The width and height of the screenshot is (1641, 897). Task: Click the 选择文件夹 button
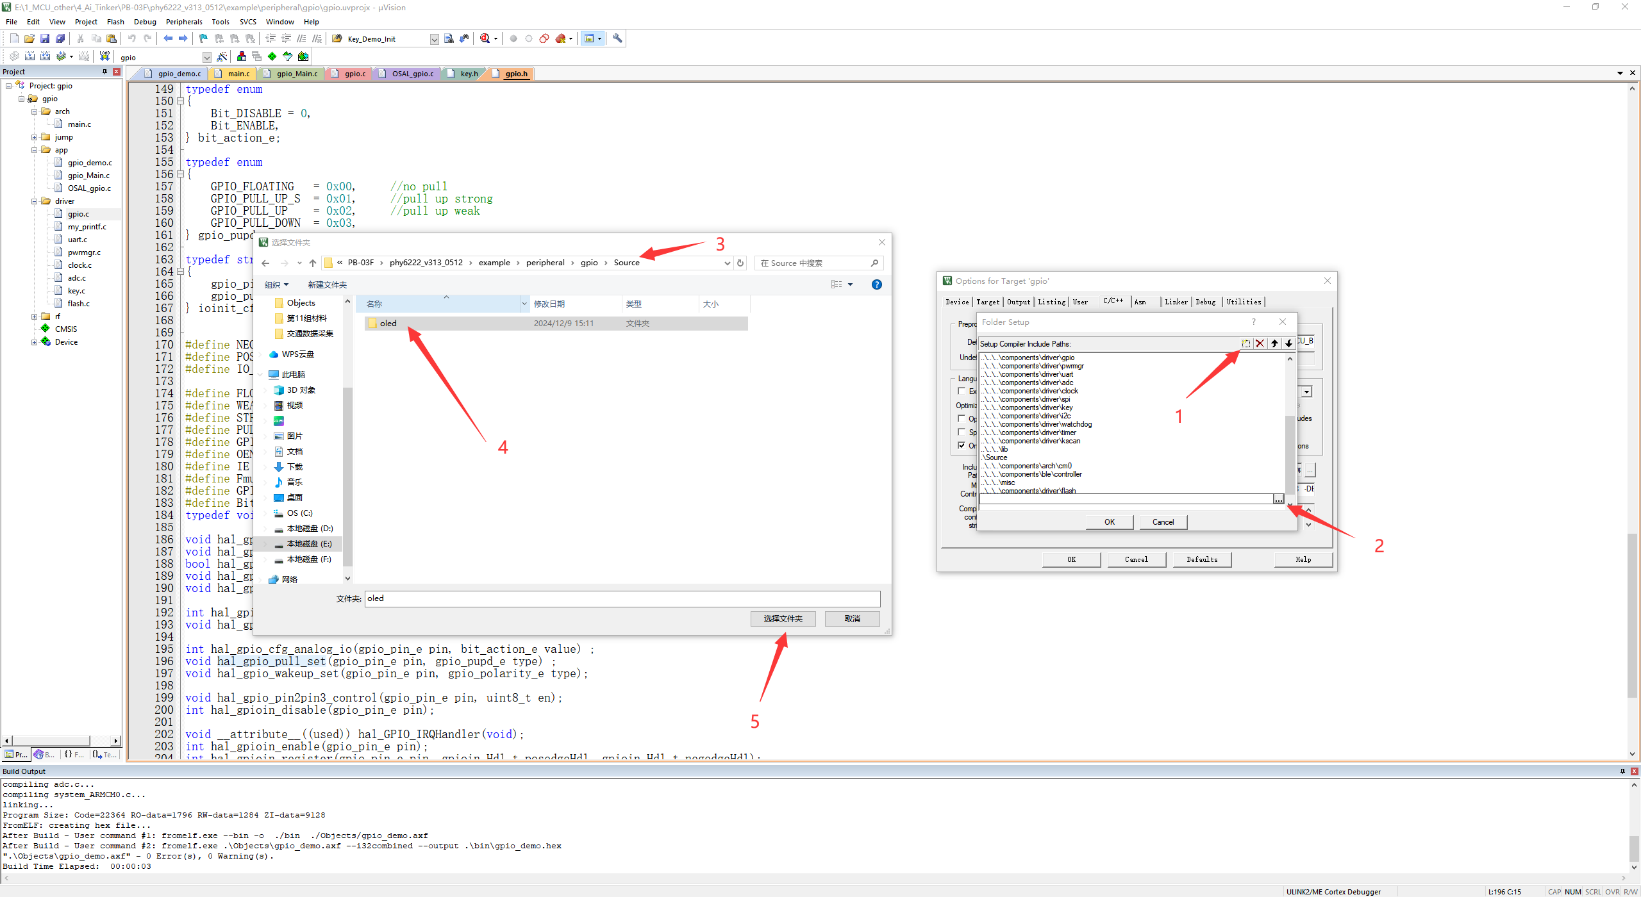[x=783, y=618]
